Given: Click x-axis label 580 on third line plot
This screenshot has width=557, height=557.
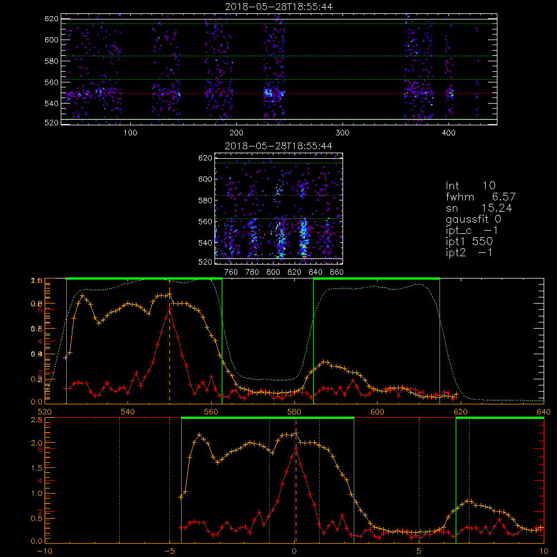Looking at the screenshot, I should pos(294,412).
